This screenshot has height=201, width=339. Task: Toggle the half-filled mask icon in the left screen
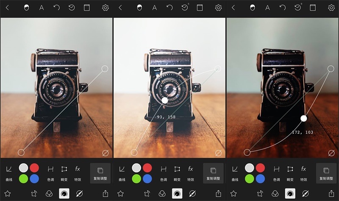[27, 8]
